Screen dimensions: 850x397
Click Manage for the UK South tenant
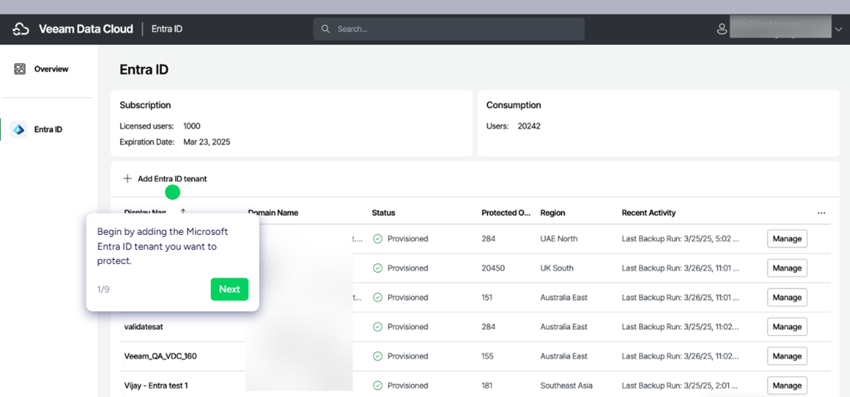tap(787, 268)
